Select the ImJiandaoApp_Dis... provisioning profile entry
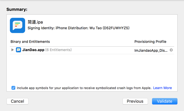184x111 pixels. [151, 51]
